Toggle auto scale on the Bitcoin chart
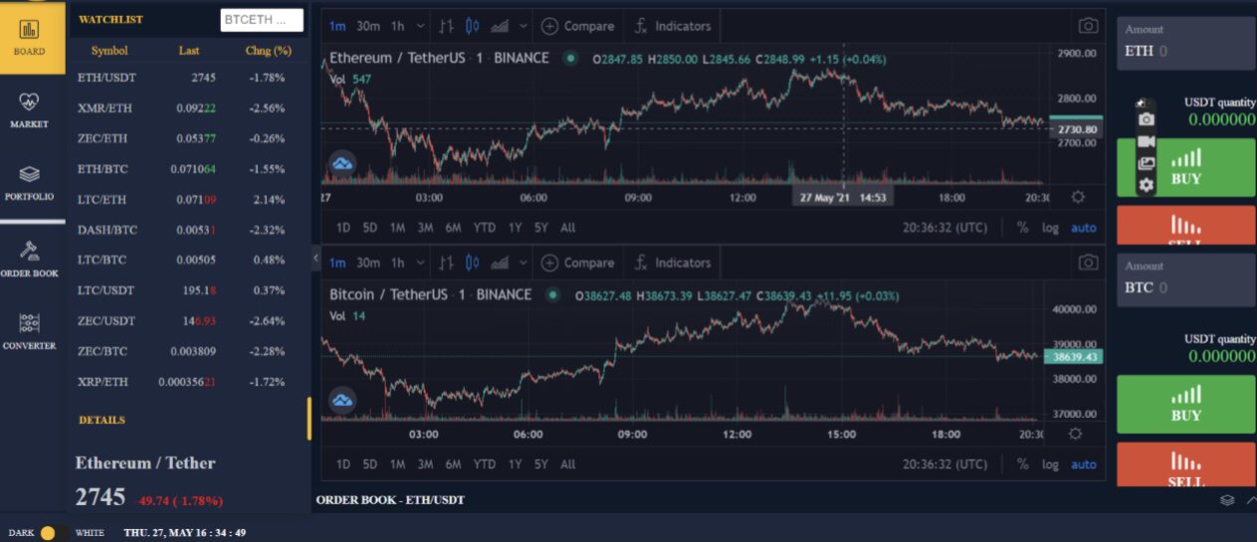The image size is (1257, 542). coord(1083,464)
